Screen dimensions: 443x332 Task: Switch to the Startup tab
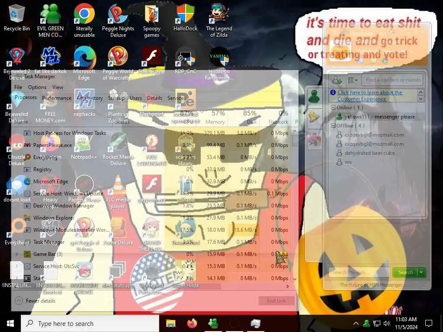[x=116, y=98]
